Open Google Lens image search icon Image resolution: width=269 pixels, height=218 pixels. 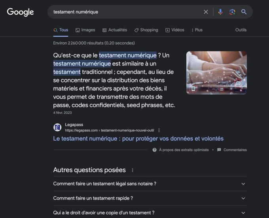[232, 12]
